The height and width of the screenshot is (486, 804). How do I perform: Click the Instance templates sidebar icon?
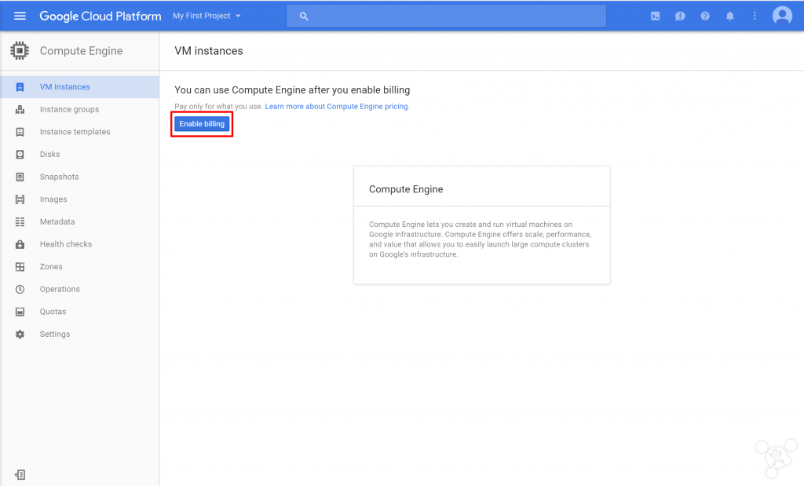20,132
